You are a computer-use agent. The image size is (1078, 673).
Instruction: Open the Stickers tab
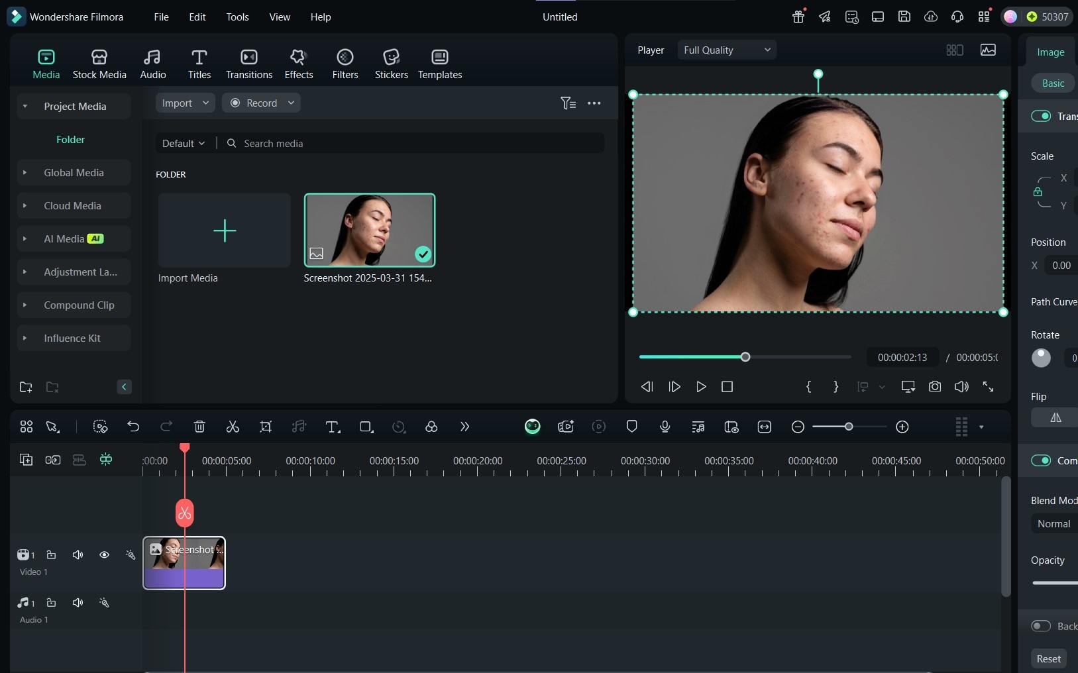[392, 64]
